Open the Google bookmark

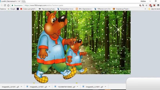coord(11,9)
